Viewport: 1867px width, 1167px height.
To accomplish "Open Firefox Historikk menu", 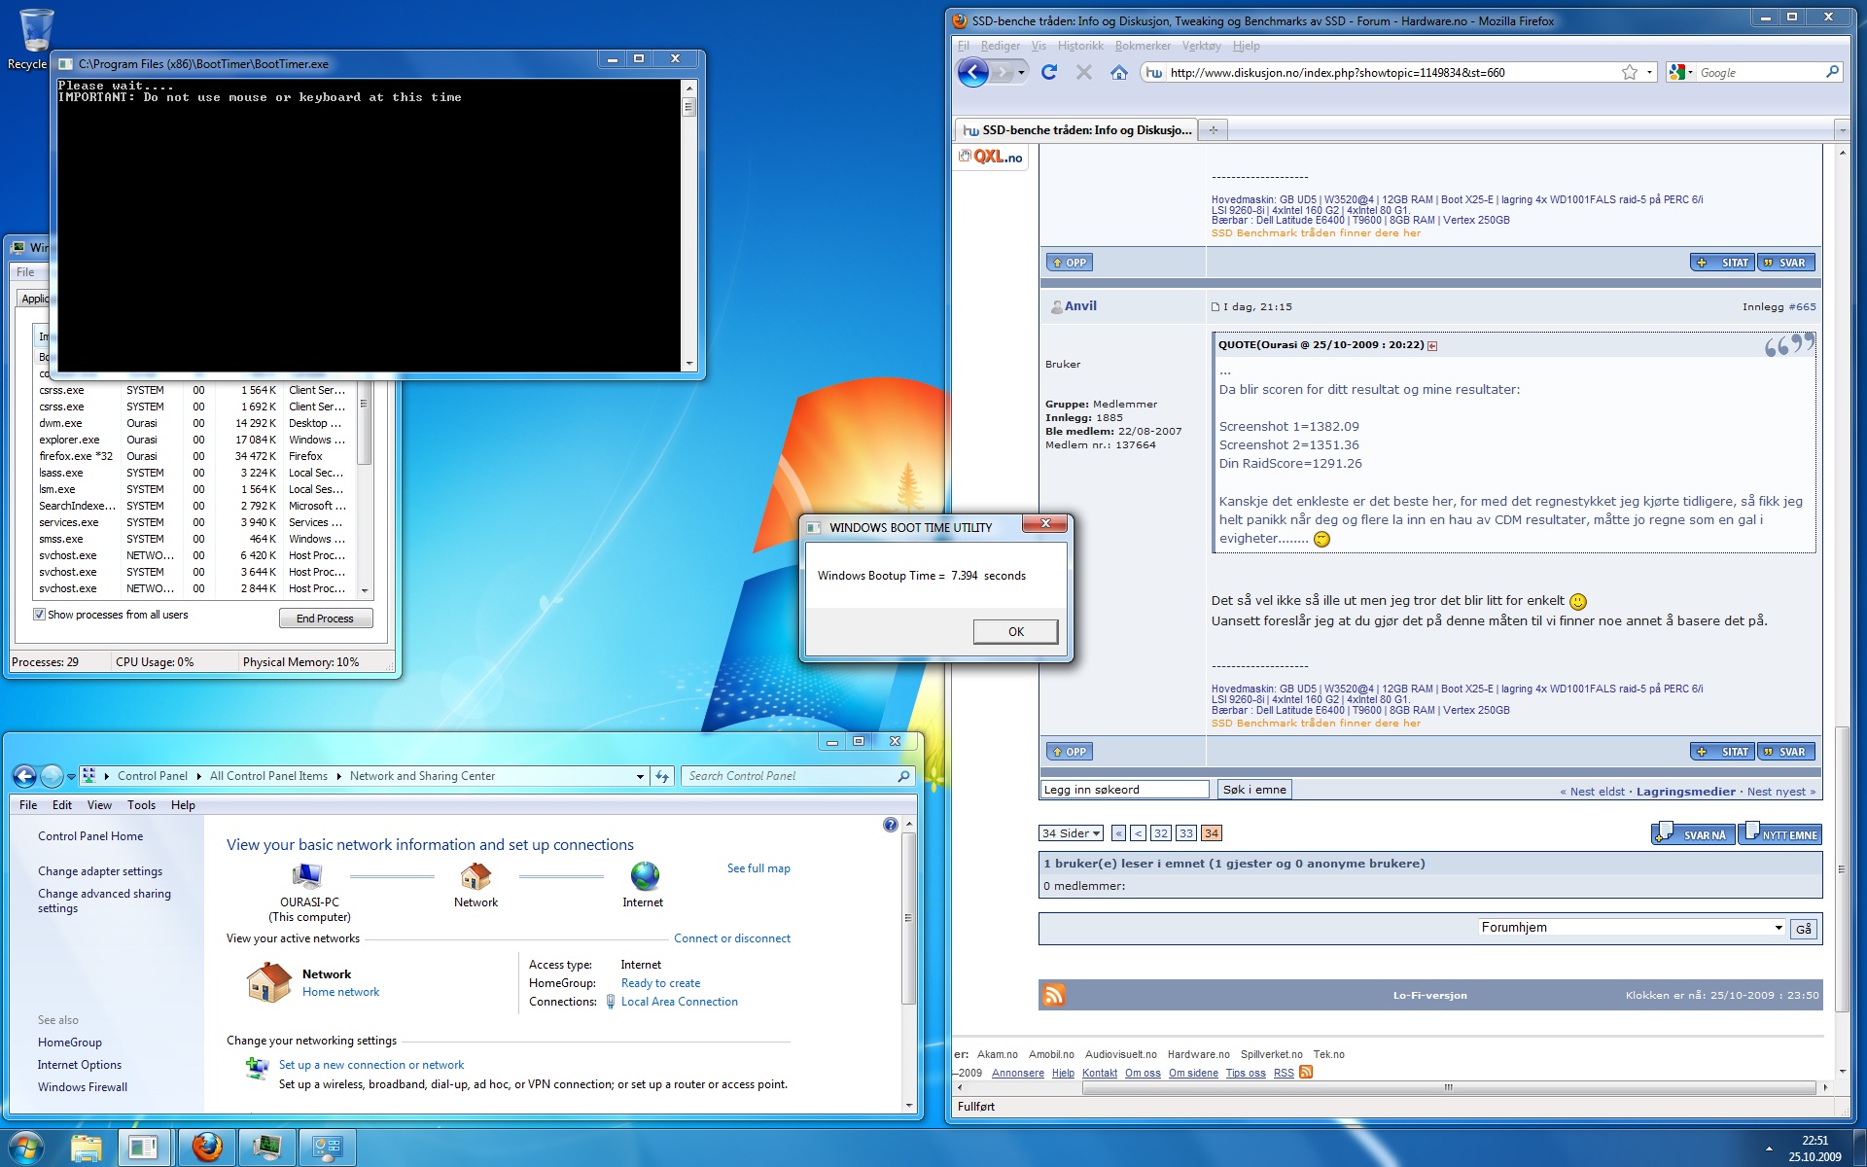I will click(1080, 46).
